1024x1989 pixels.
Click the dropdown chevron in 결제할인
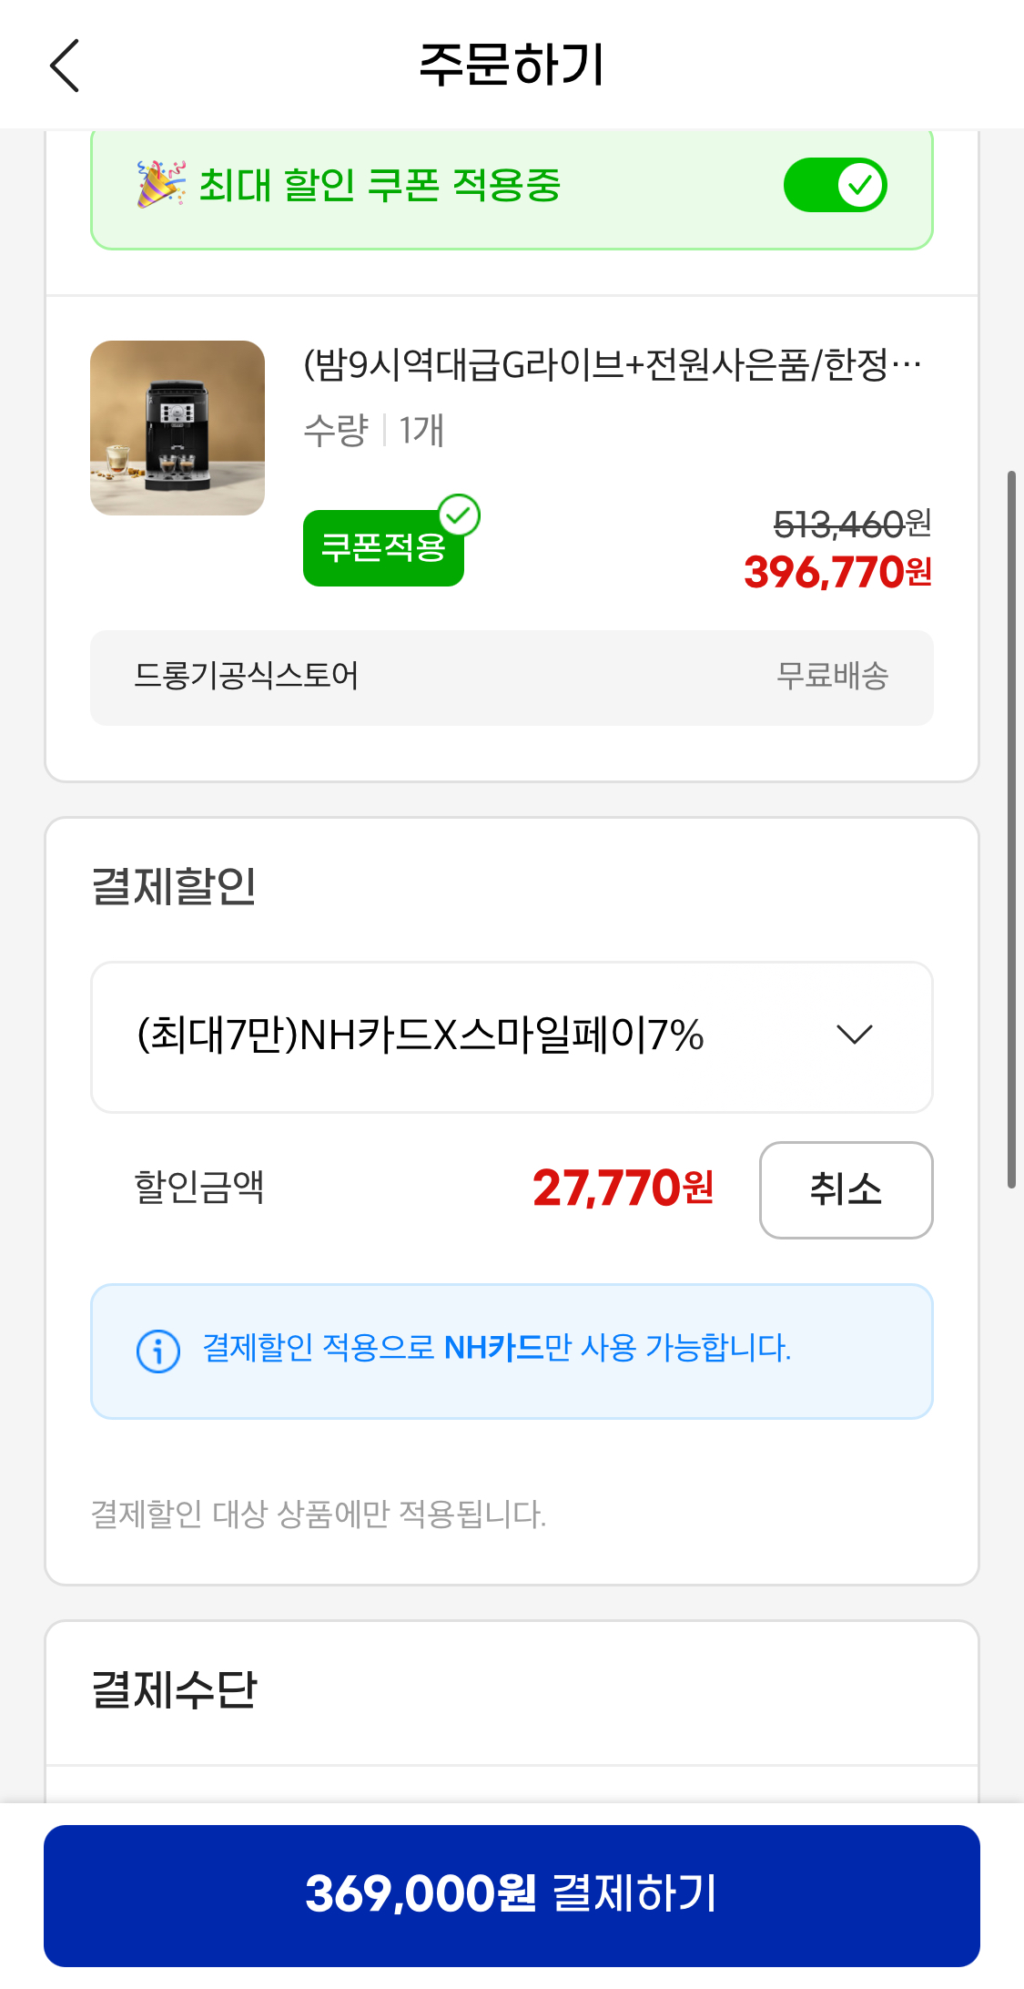coord(854,1035)
